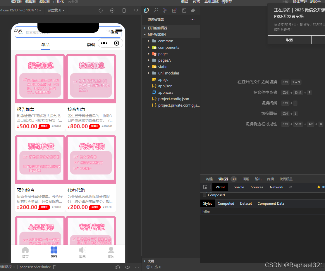Open the Dataset tab

coord(246,204)
